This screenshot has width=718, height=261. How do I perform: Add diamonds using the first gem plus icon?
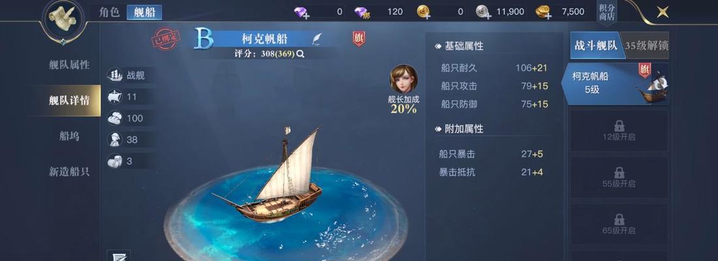point(302,12)
